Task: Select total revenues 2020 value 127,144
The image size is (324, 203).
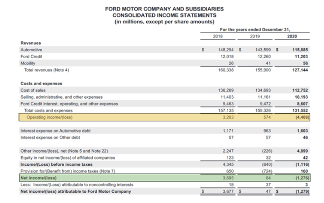Action: pos(300,70)
